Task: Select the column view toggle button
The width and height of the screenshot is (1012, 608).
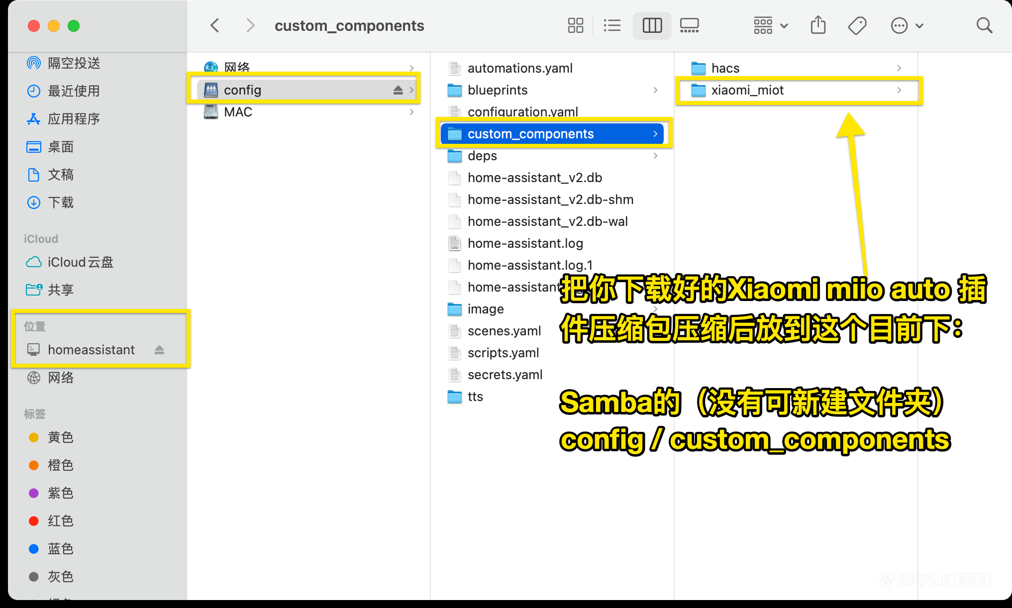Action: 652,25
